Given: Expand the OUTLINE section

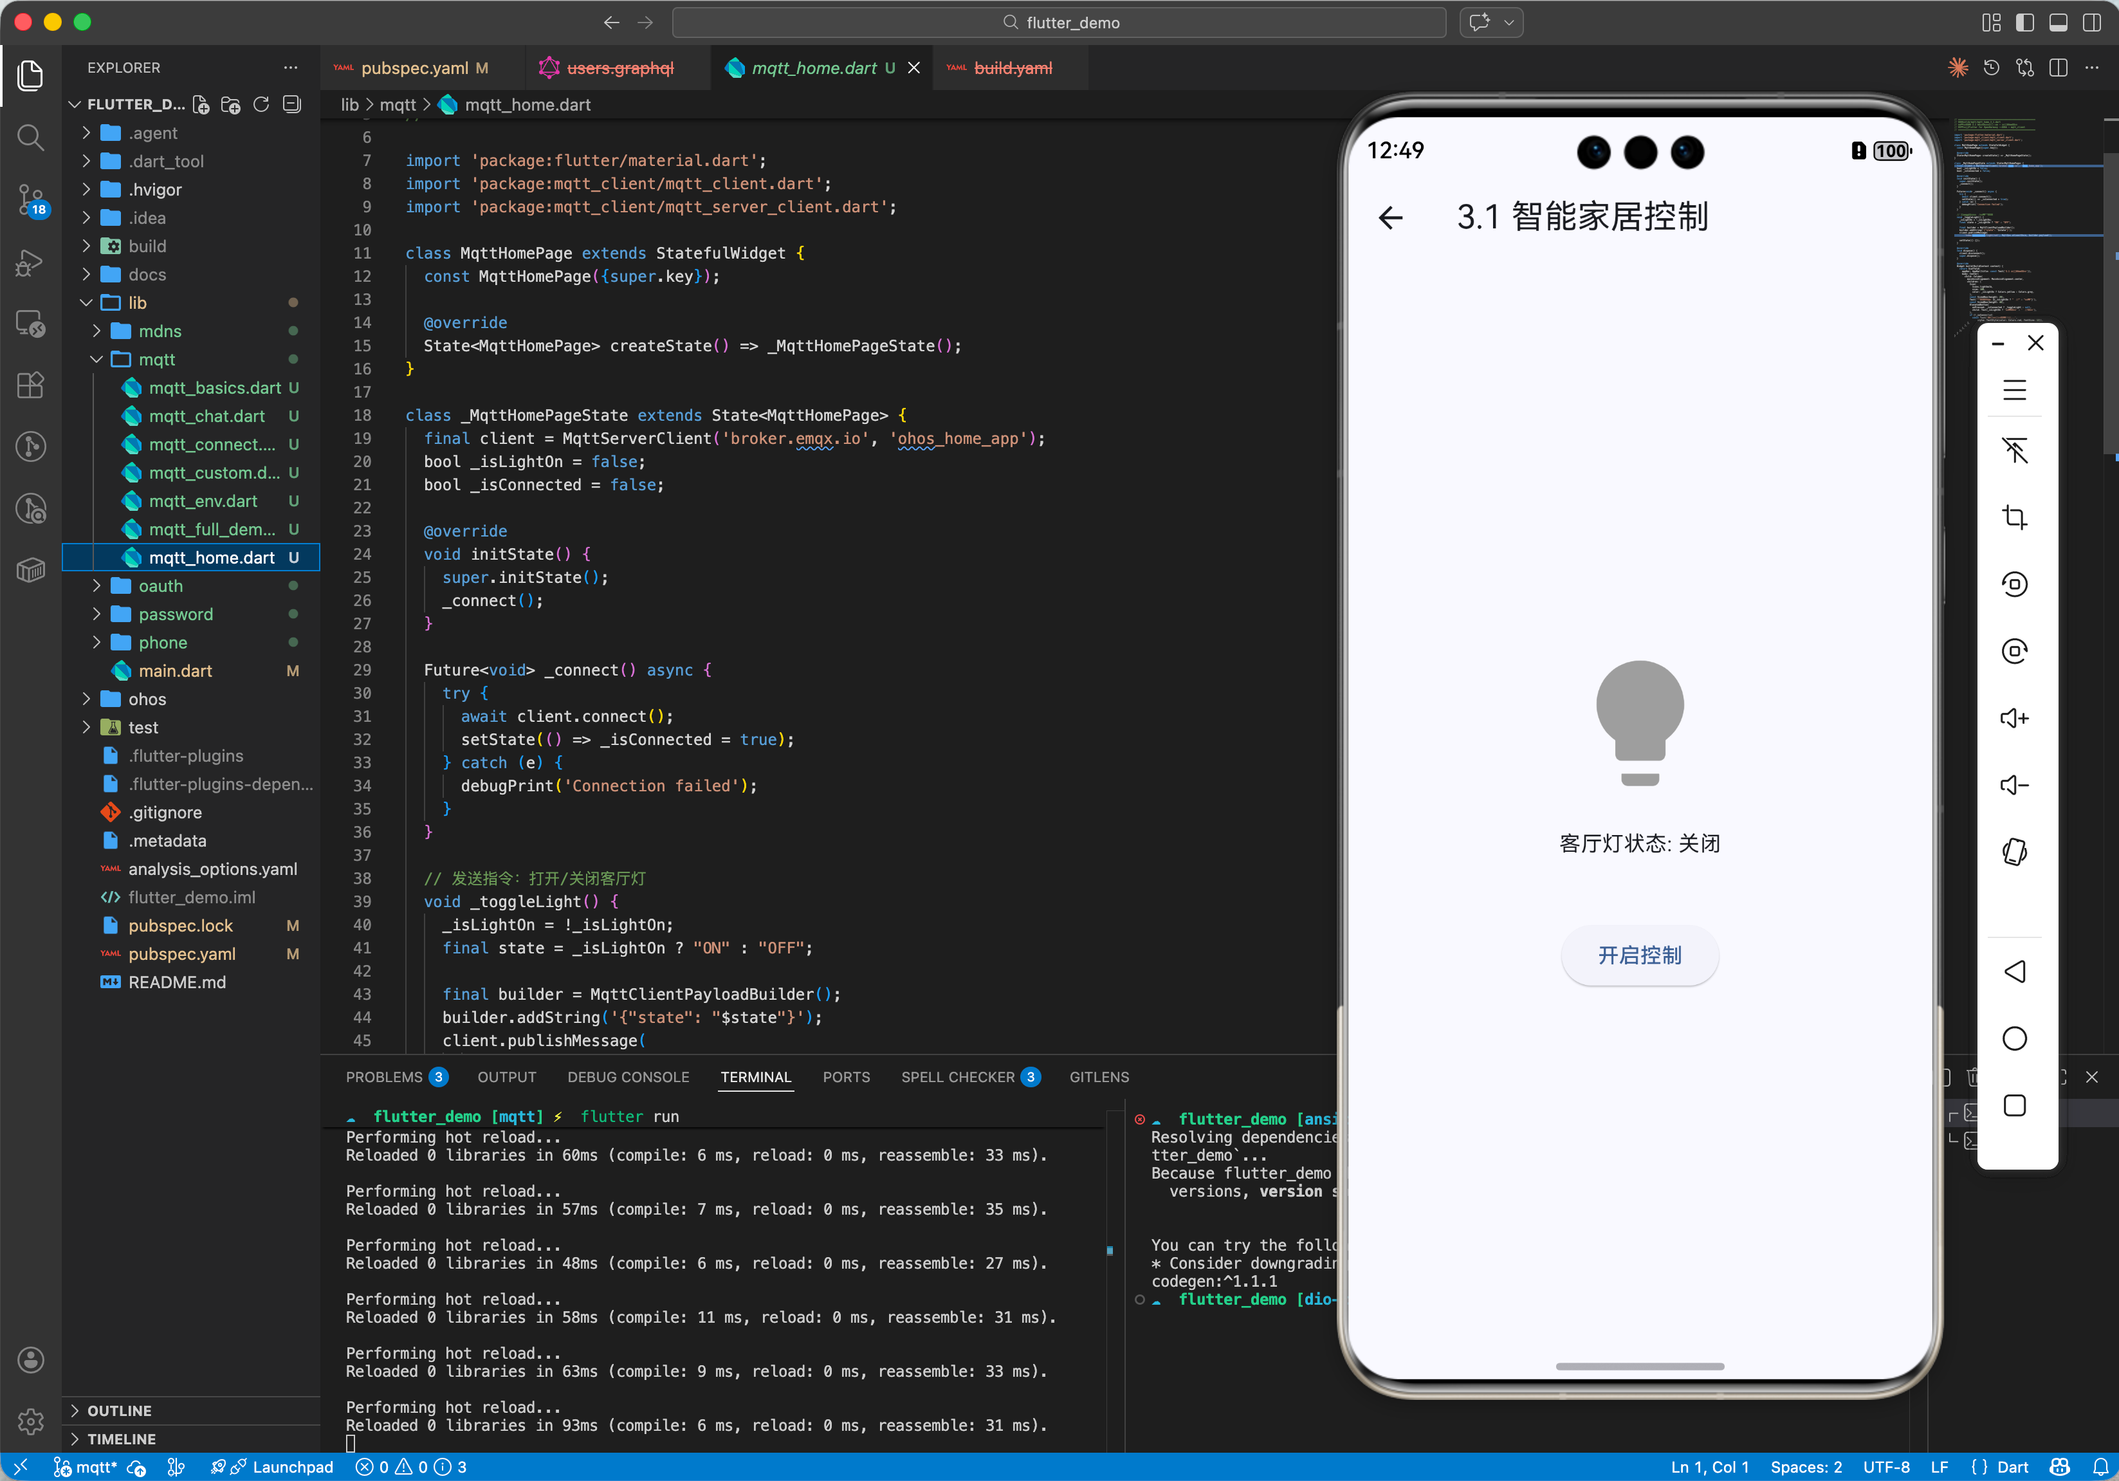Looking at the screenshot, I should click(119, 1410).
